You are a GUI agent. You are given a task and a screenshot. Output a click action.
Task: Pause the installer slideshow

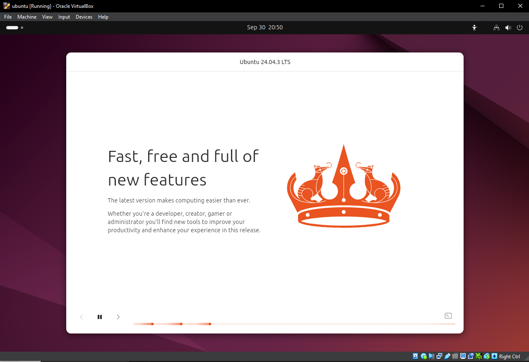coord(100,317)
